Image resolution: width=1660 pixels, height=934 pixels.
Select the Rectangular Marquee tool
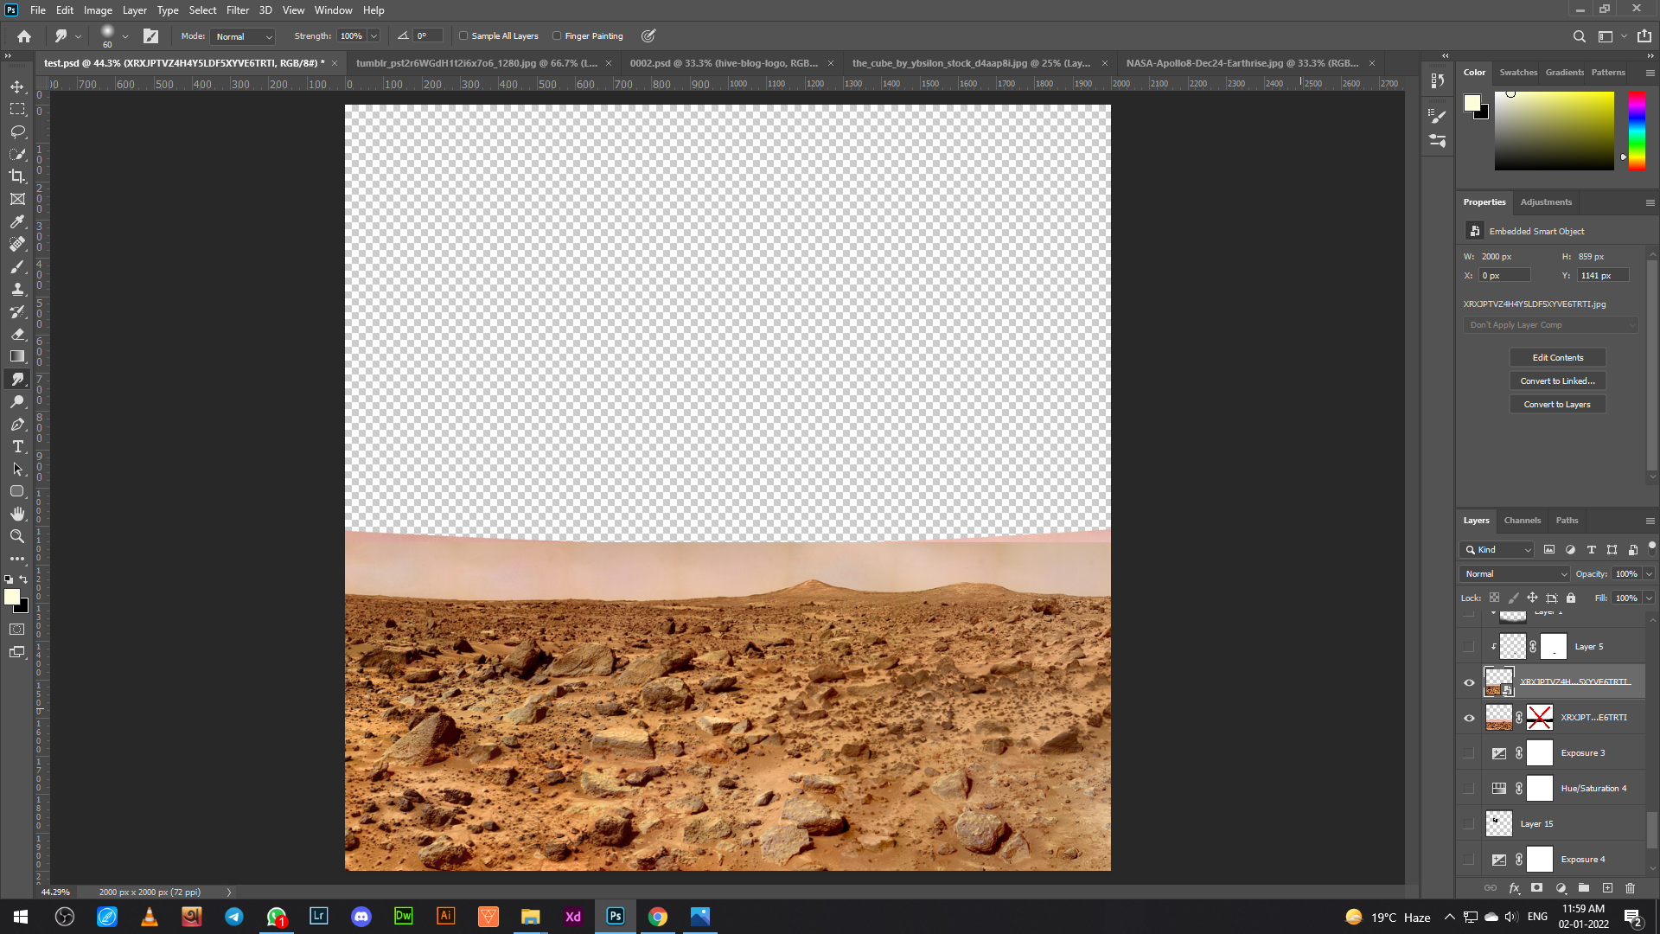pyautogui.click(x=17, y=109)
